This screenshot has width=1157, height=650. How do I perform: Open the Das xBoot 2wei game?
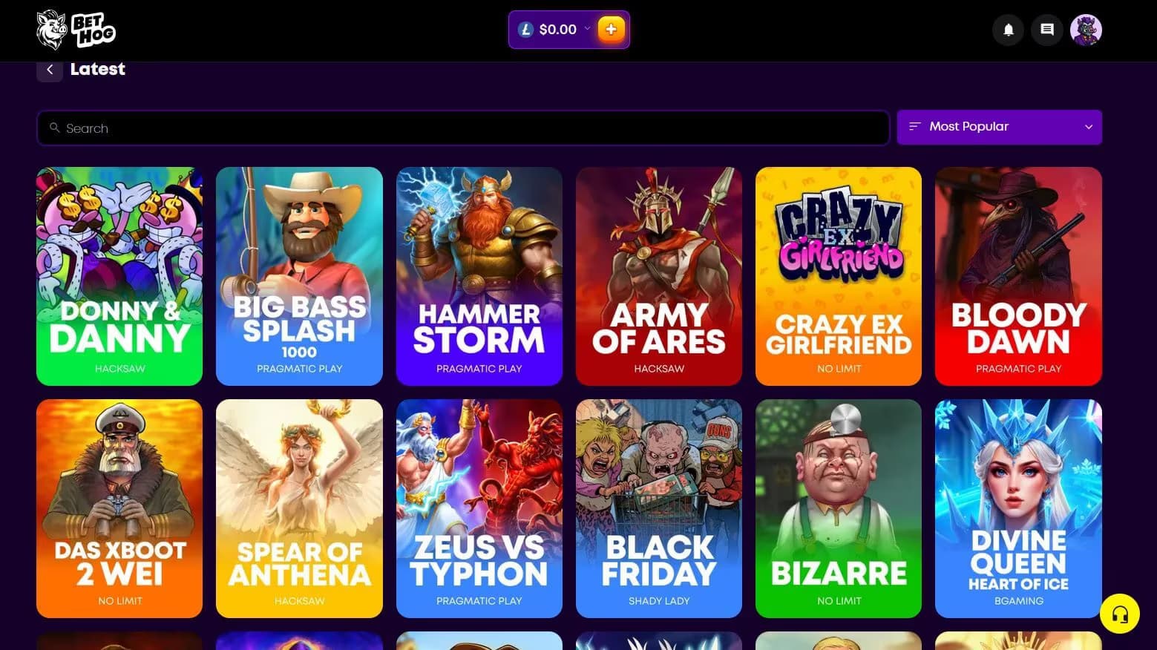point(119,508)
